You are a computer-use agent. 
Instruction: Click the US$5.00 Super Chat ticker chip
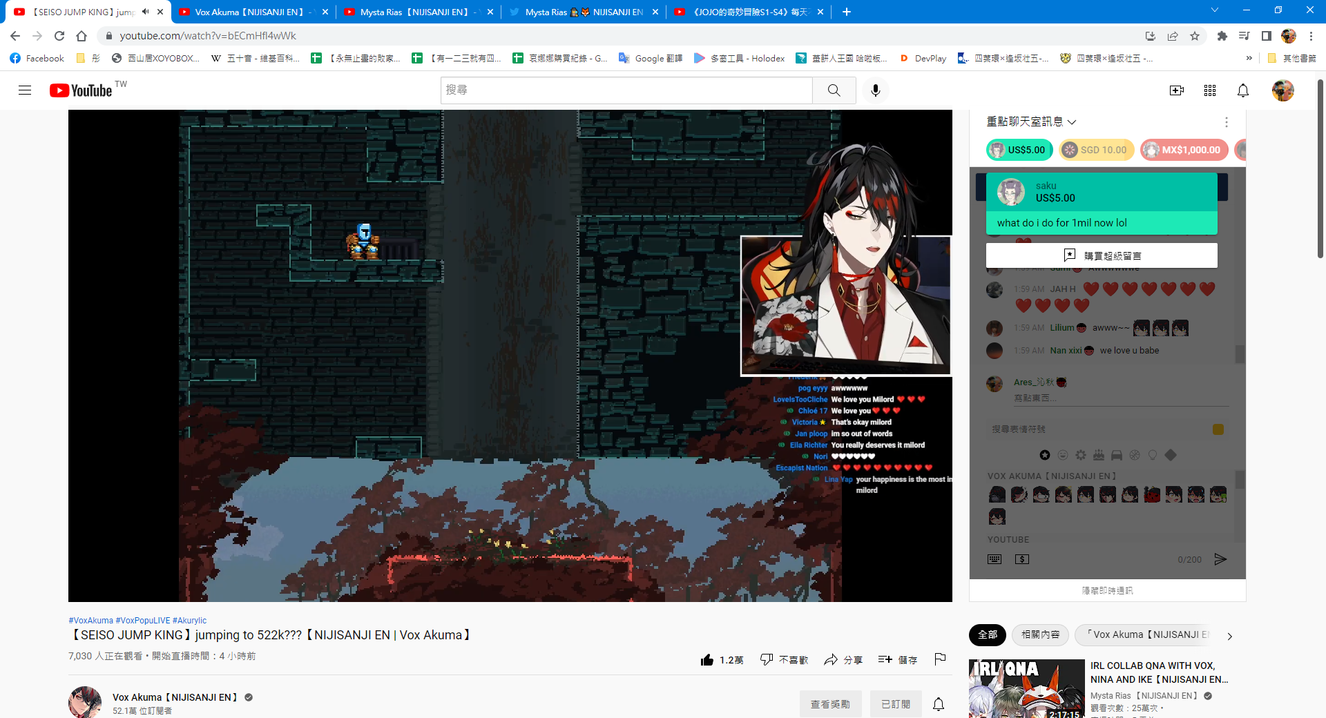coord(1019,150)
